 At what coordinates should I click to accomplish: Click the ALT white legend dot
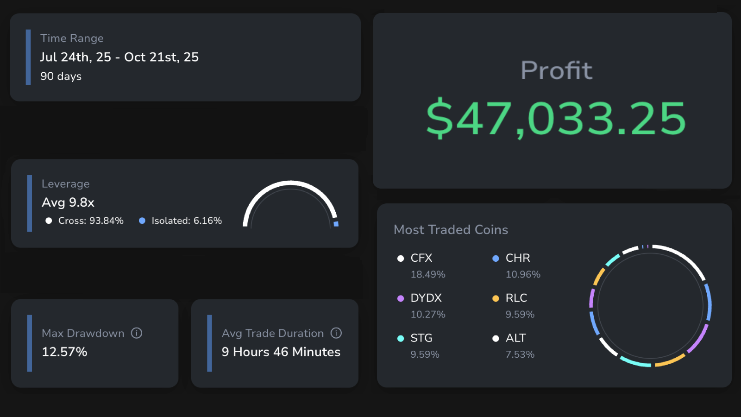(496, 339)
